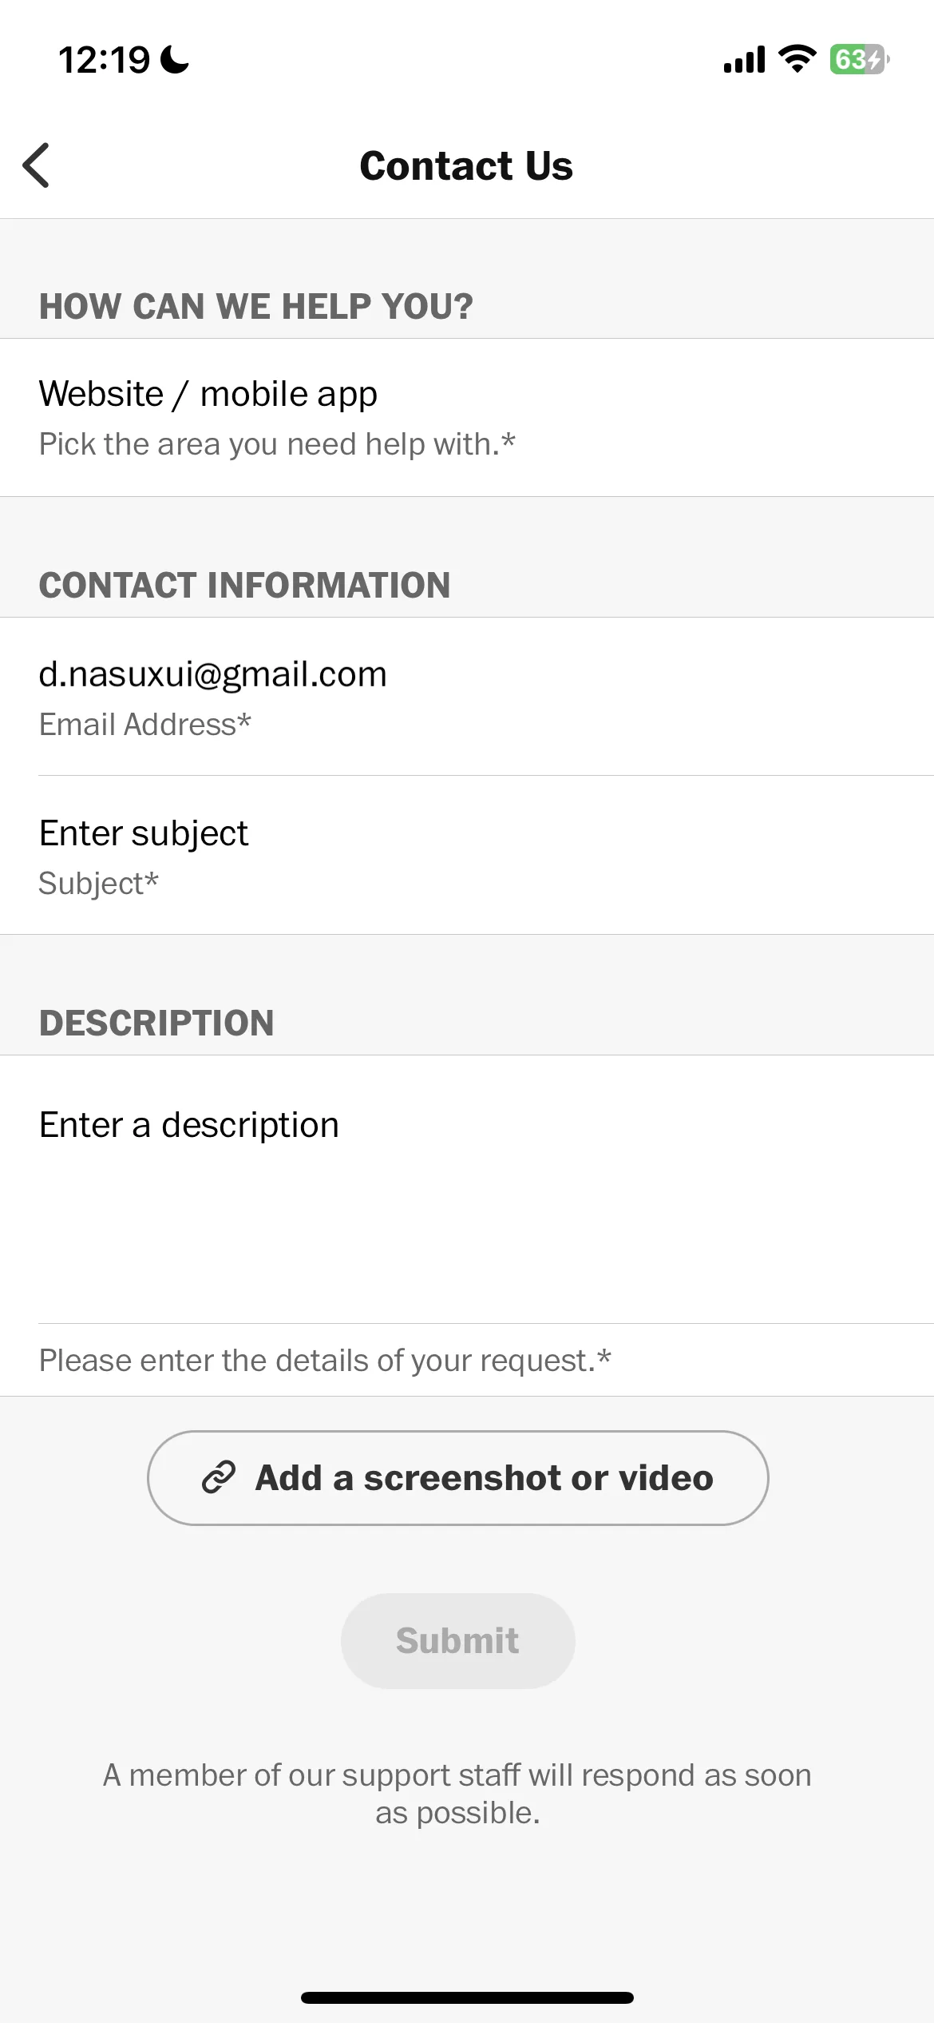Tap the Subject* label

[99, 884]
